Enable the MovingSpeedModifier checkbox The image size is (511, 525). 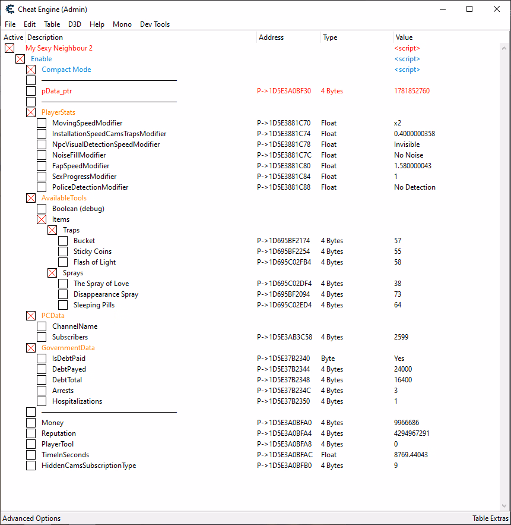(x=42, y=123)
